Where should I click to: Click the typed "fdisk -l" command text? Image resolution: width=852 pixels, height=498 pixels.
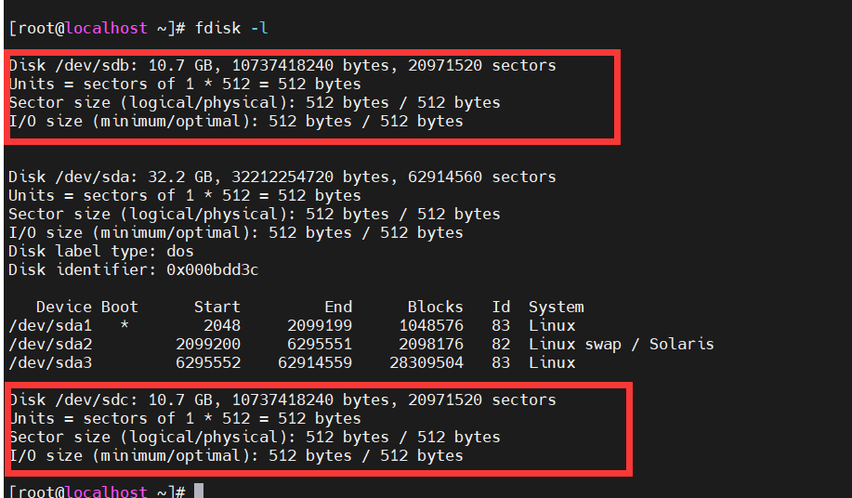[230, 28]
